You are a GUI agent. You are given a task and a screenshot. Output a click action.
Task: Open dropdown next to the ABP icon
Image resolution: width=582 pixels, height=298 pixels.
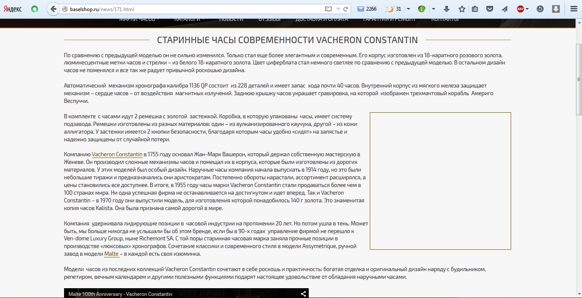(527, 9)
